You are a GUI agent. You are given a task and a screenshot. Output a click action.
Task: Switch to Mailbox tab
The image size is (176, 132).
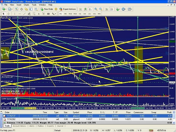[41, 126]
